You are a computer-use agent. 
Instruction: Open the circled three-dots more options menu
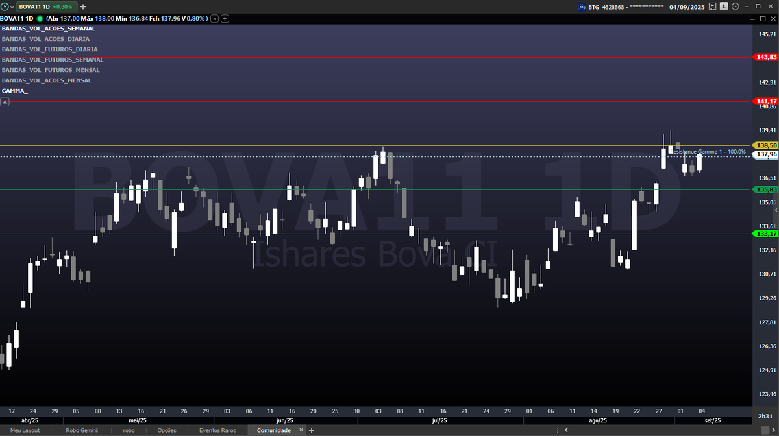pos(735,6)
